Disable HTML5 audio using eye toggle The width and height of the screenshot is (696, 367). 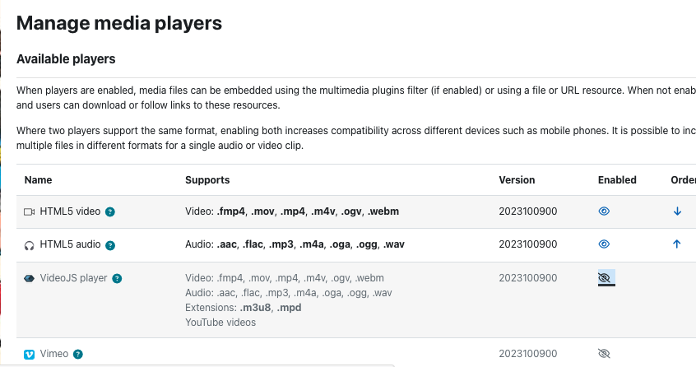coord(604,244)
